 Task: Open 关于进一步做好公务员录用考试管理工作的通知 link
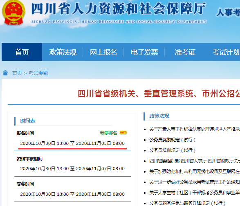[194, 182]
